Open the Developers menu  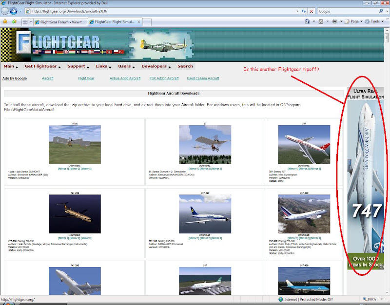[x=156, y=66]
